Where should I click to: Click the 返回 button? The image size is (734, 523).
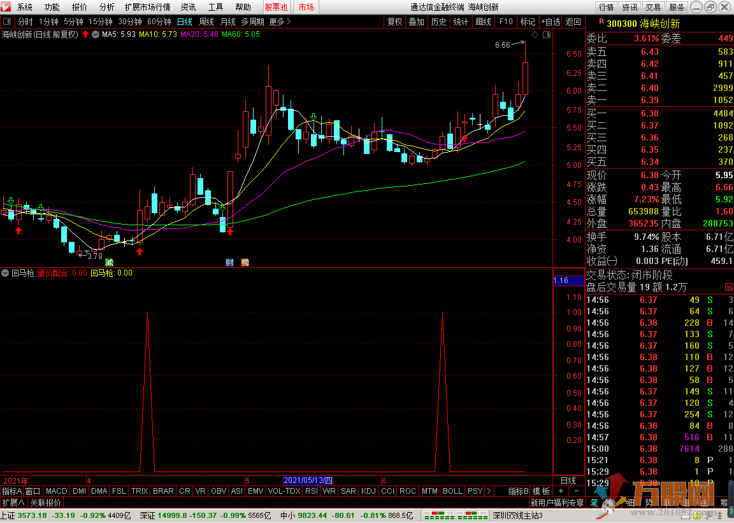click(x=573, y=22)
